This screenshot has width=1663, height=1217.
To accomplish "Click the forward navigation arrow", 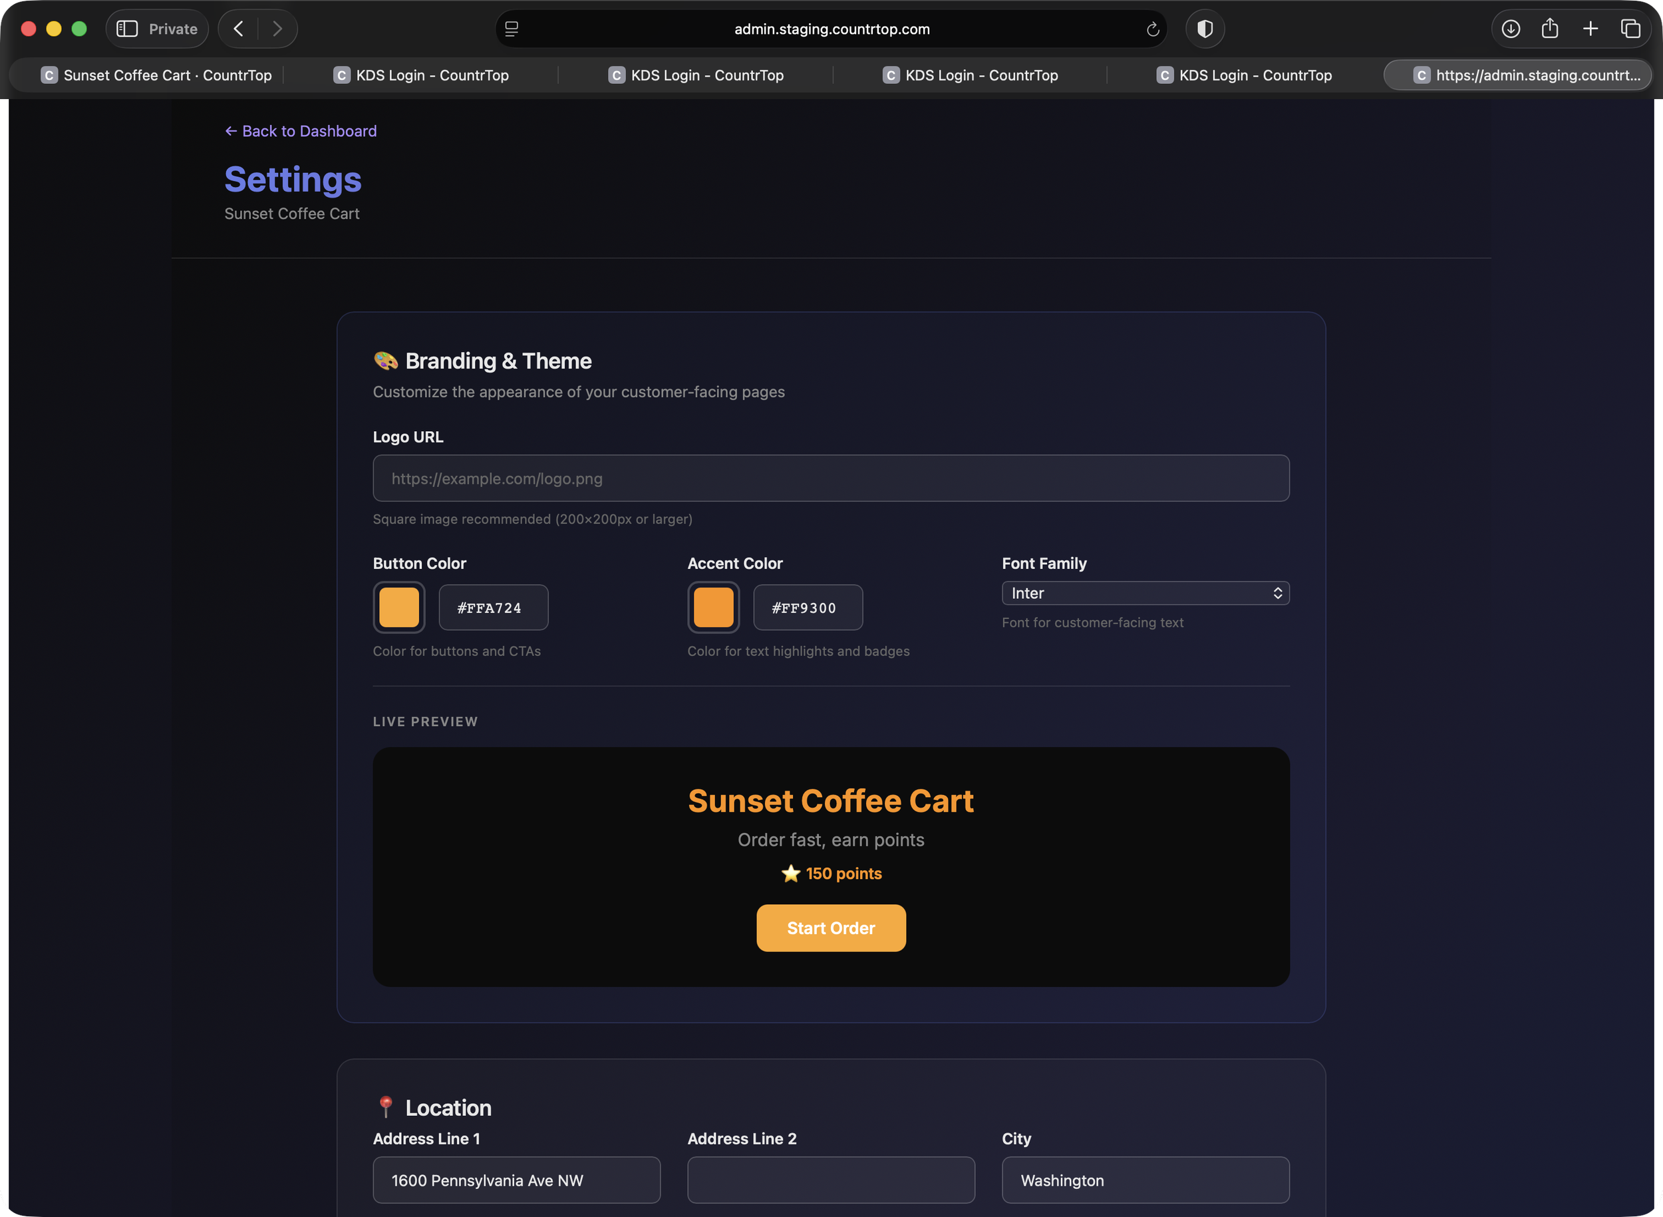I will point(277,29).
